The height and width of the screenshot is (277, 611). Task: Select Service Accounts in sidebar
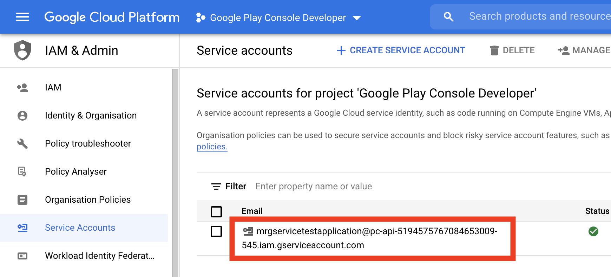pyautogui.click(x=84, y=228)
